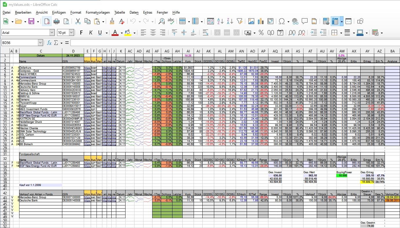Open the Name Box dropdown arrow
Viewport: 400px width, 228px height.
click(40, 43)
